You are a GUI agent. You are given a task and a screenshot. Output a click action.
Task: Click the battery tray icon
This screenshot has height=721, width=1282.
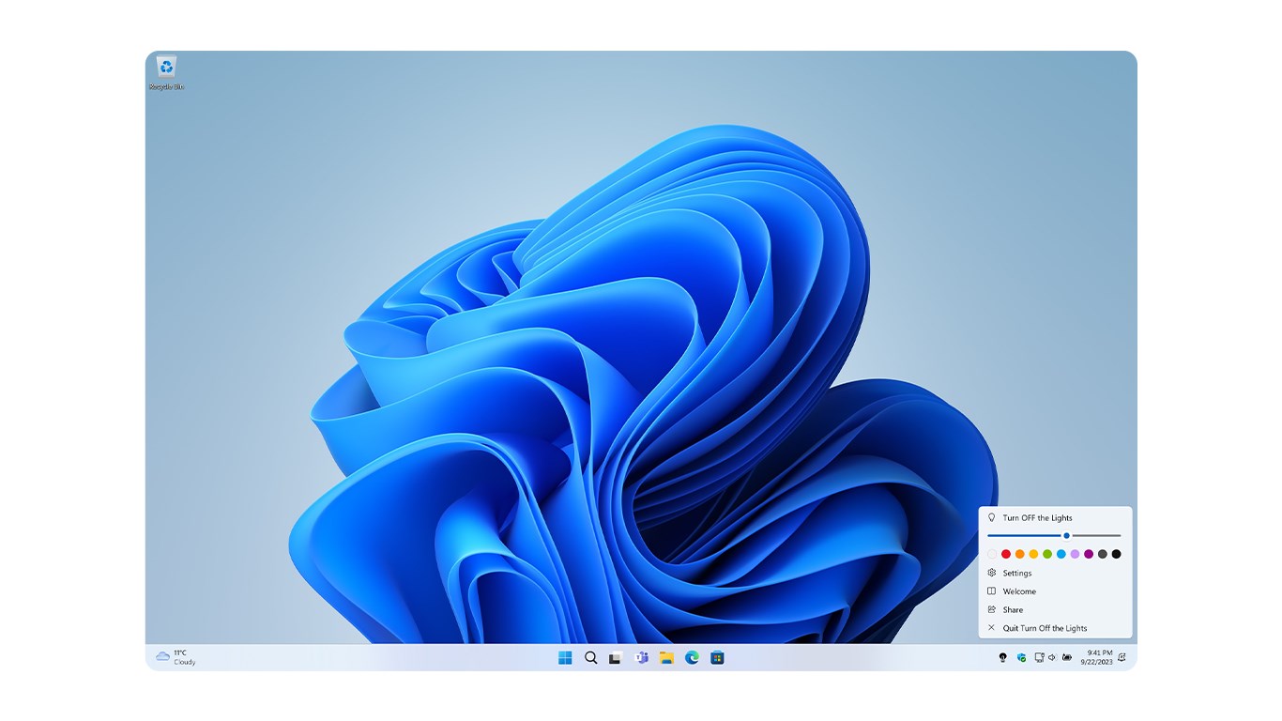click(x=1067, y=657)
